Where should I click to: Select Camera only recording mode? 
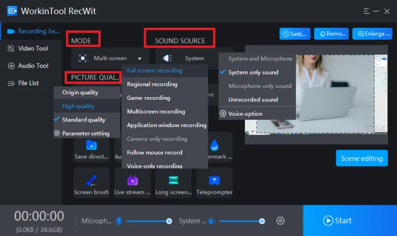[165, 139]
